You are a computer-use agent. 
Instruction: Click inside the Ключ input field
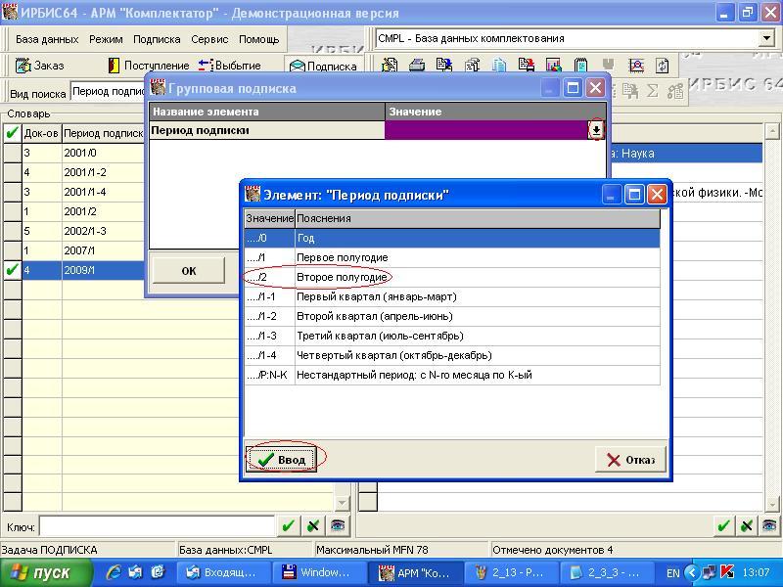pyautogui.click(x=157, y=526)
